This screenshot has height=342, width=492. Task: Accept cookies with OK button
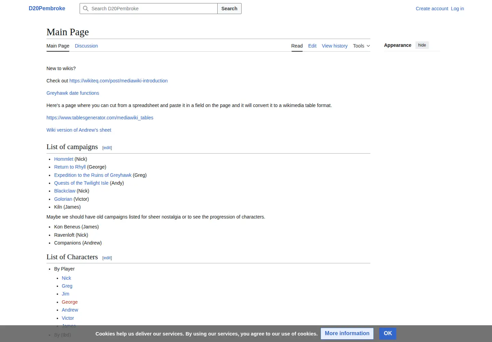pos(388,333)
